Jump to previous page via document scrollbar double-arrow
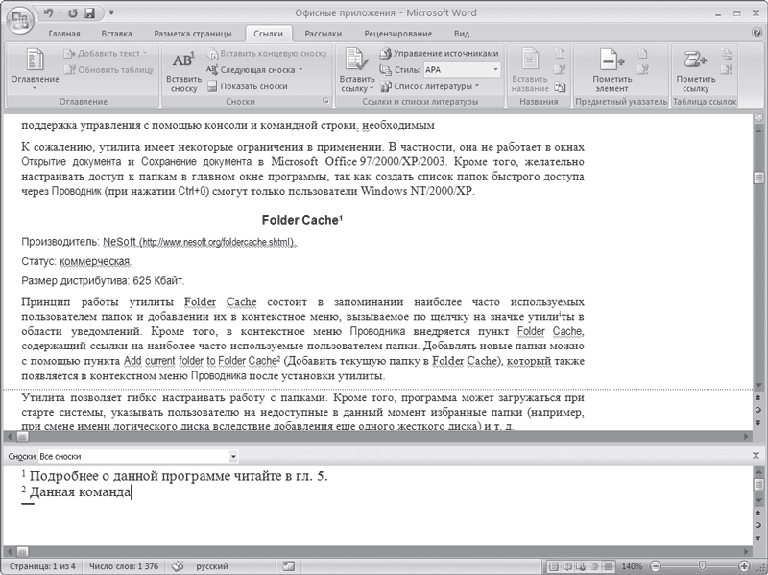 coord(758,397)
